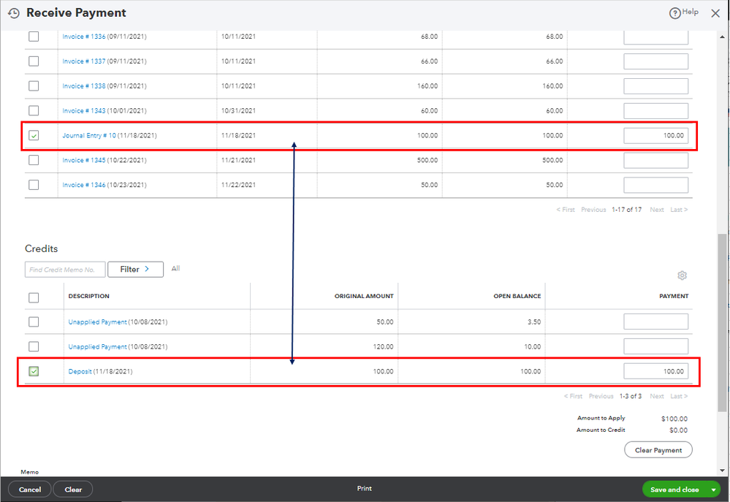Check the Invoice # 1336 row checkbox
The height and width of the screenshot is (502, 730).
tap(34, 37)
